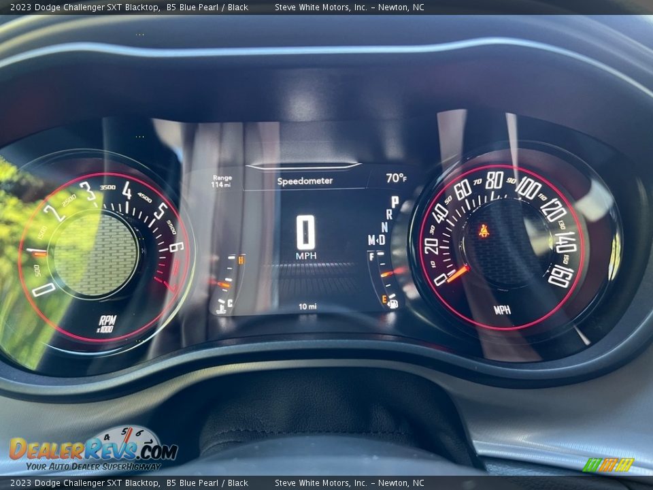Screen dimensions: 653x490
Task: Click the fuel gauge 'E' mark
Action: tap(384, 299)
